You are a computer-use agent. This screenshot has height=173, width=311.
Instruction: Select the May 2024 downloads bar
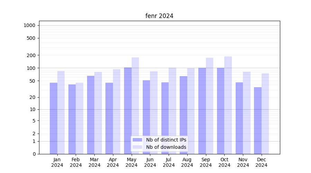[135, 104]
